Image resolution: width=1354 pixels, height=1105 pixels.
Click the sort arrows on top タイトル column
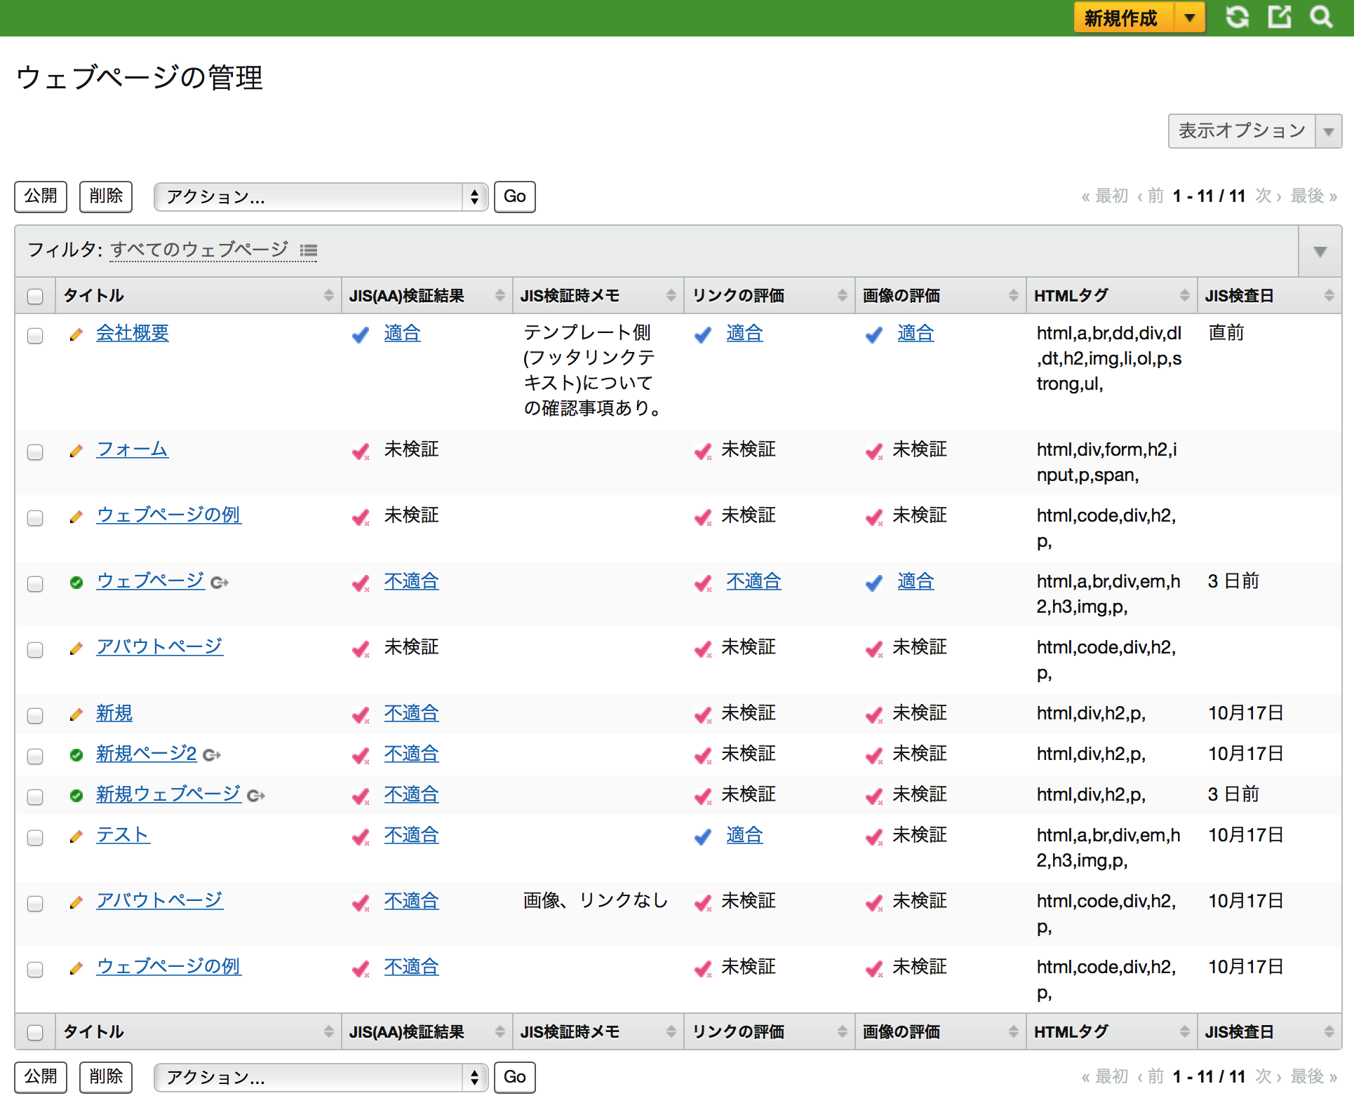(x=328, y=295)
